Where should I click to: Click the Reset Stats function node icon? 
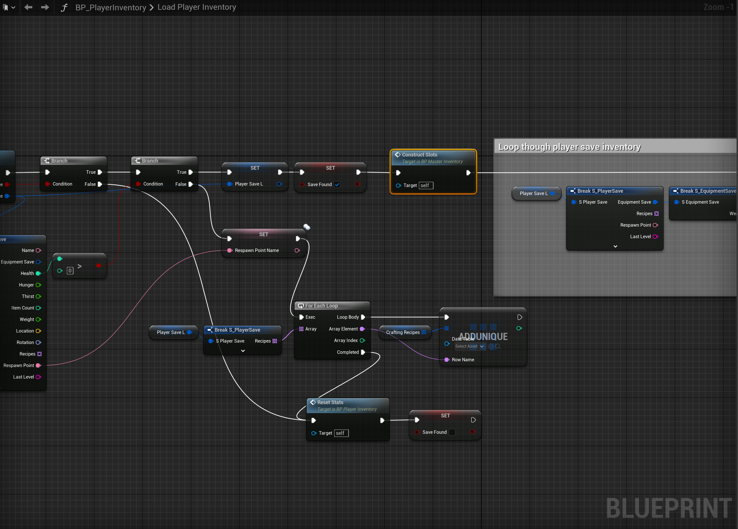coord(313,402)
